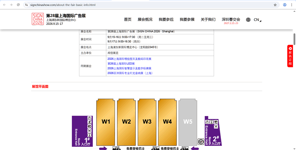This screenshot has width=296, height=150.
Task: Click the red 展讯订阅 side button
Action: (290, 56)
